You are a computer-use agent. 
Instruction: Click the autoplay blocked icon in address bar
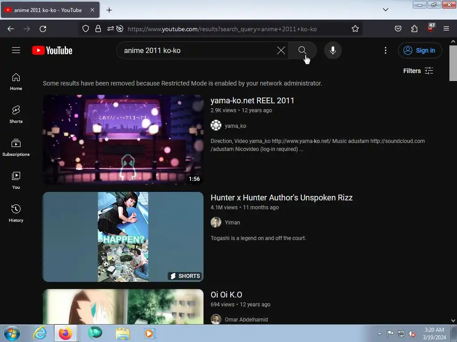120,29
